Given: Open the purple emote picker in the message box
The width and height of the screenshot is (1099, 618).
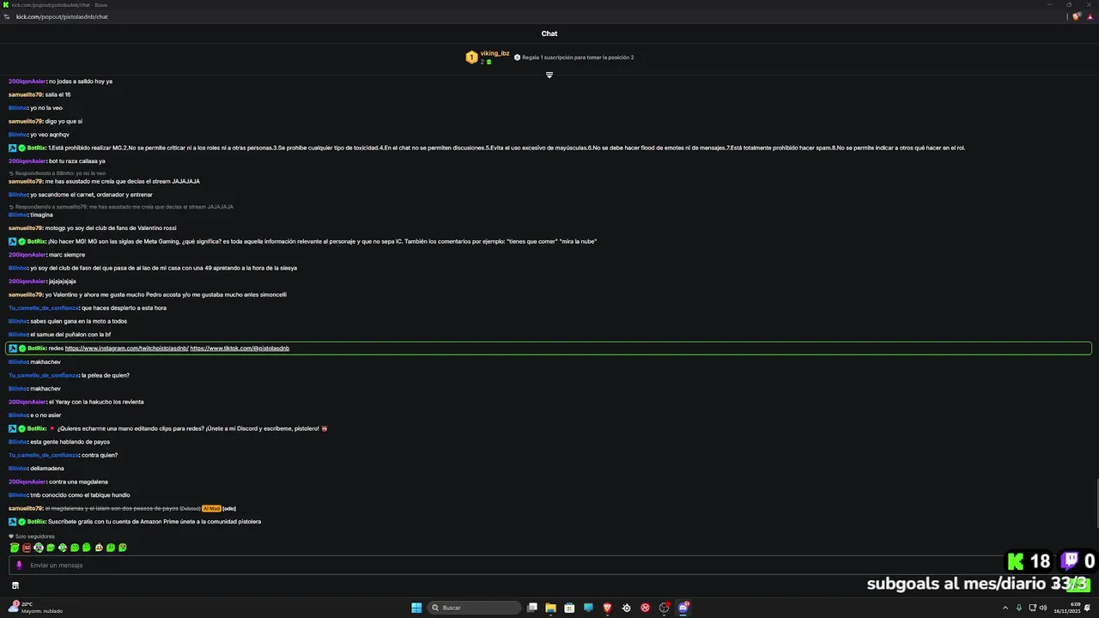Looking at the screenshot, I should [19, 565].
